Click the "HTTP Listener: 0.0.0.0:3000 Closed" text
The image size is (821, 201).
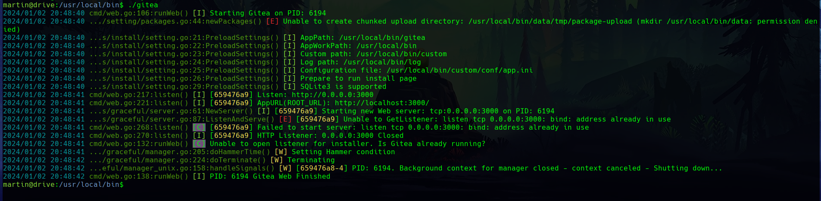330,136
